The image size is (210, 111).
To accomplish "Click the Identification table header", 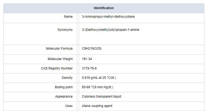I will click(104, 8).
